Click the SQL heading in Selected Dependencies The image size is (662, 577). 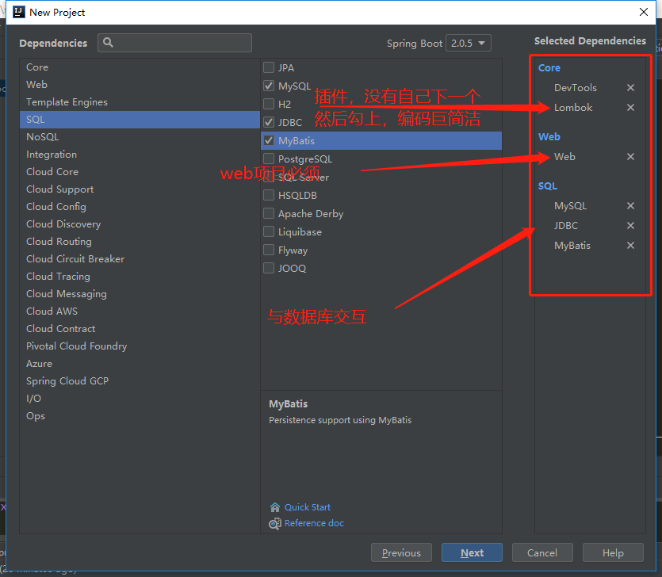548,186
